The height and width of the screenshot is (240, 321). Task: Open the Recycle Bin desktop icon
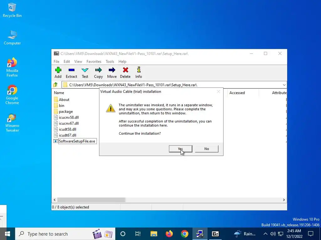[12, 10]
